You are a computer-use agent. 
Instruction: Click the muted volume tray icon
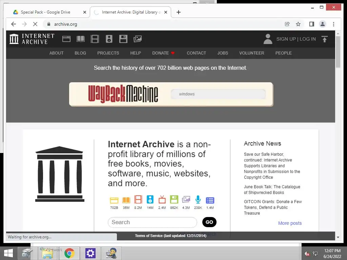pyautogui.click(x=307, y=254)
